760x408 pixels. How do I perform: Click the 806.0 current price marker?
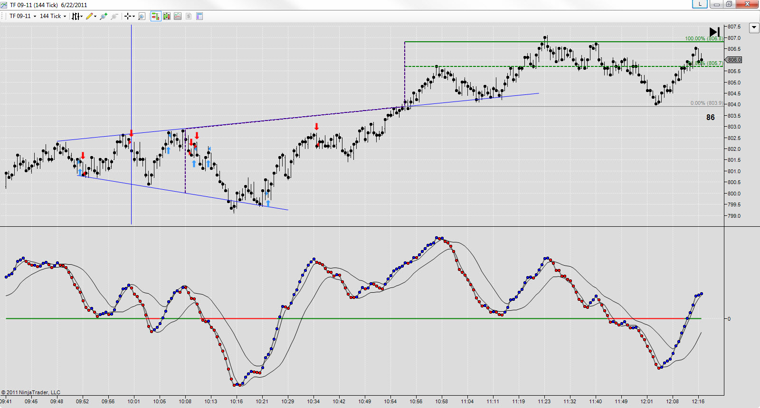click(734, 60)
